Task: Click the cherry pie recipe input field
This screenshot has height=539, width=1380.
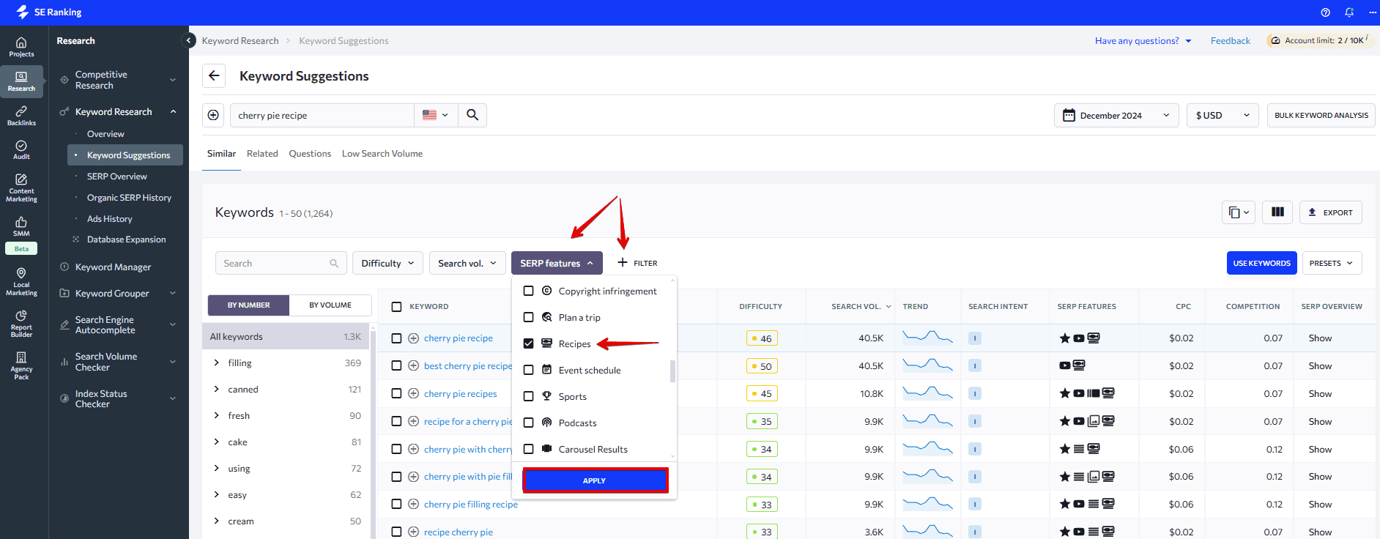Action: pyautogui.click(x=322, y=115)
